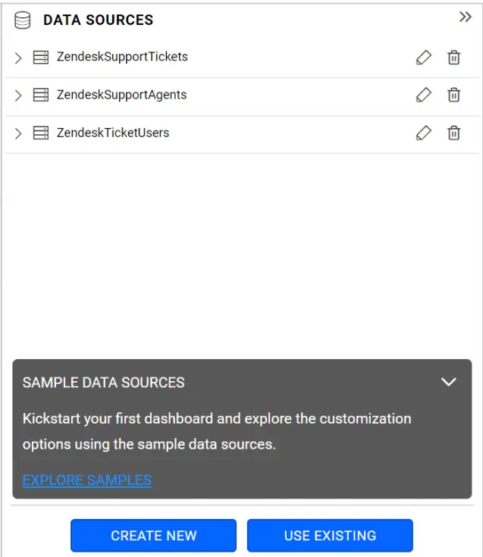Collapse the Data Sources panel
483x557 pixels.
point(466,17)
